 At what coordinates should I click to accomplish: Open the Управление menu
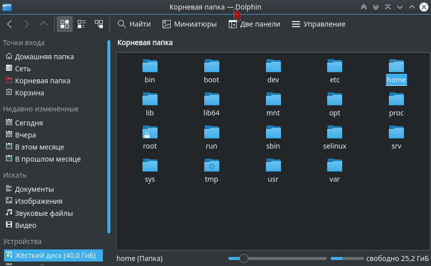coord(319,24)
